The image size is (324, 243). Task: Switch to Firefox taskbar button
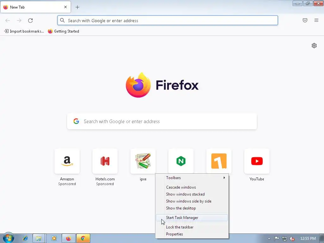pyautogui.click(x=68, y=238)
